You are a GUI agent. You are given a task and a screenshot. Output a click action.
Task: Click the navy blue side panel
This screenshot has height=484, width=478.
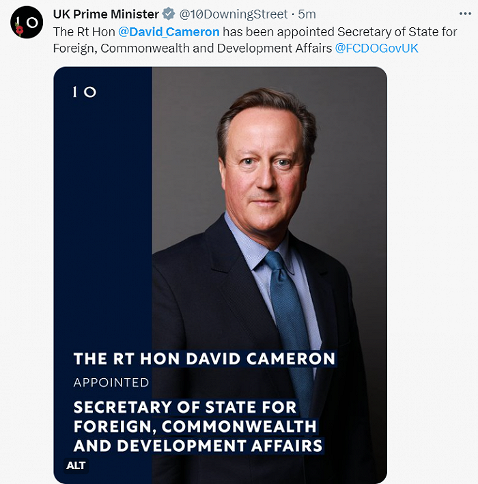point(102,226)
